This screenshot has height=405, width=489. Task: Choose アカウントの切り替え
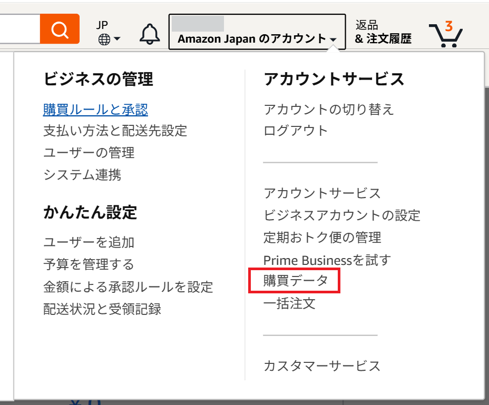[x=329, y=110]
